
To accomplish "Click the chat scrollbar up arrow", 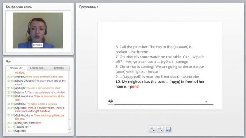I will pyautogui.click(x=69, y=128).
